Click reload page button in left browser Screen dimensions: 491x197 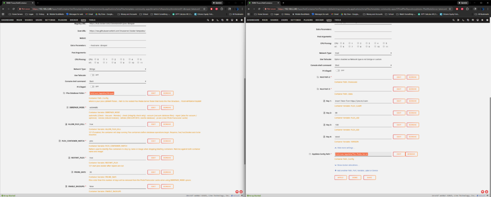[x=13, y=9]
